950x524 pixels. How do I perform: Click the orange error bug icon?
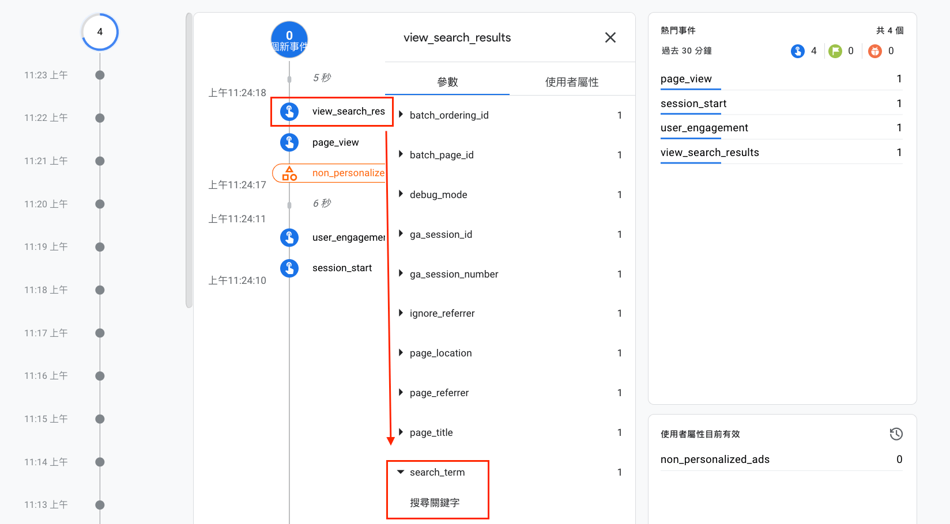coord(875,51)
